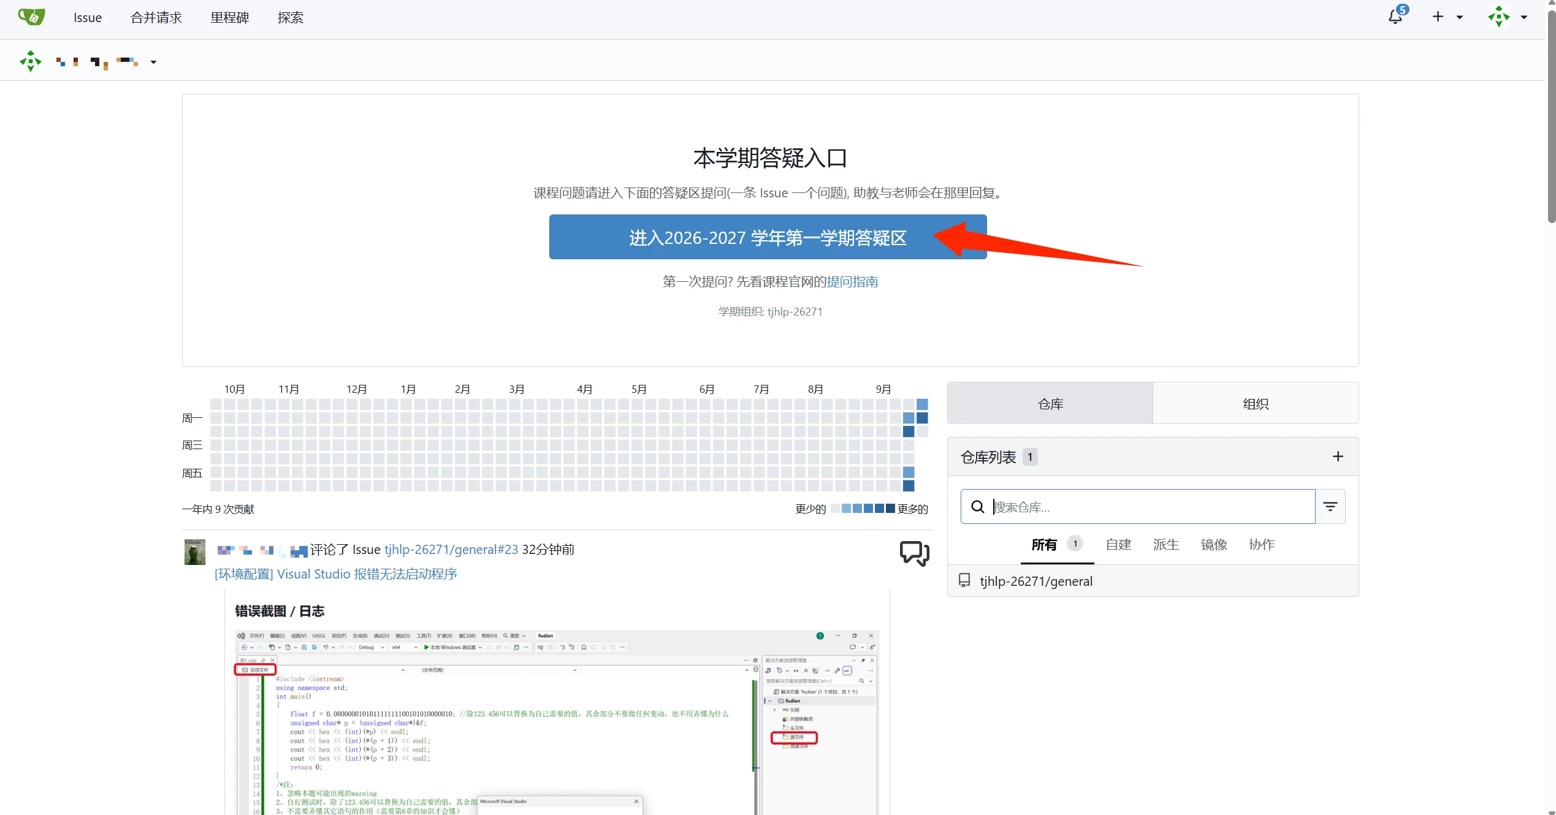This screenshot has height=815, width=1556.
Task: Click 进入2026-2027 学年第一学期答疑区 button
Action: (768, 237)
